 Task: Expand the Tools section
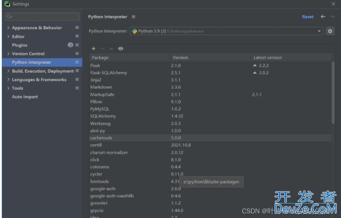(8, 88)
